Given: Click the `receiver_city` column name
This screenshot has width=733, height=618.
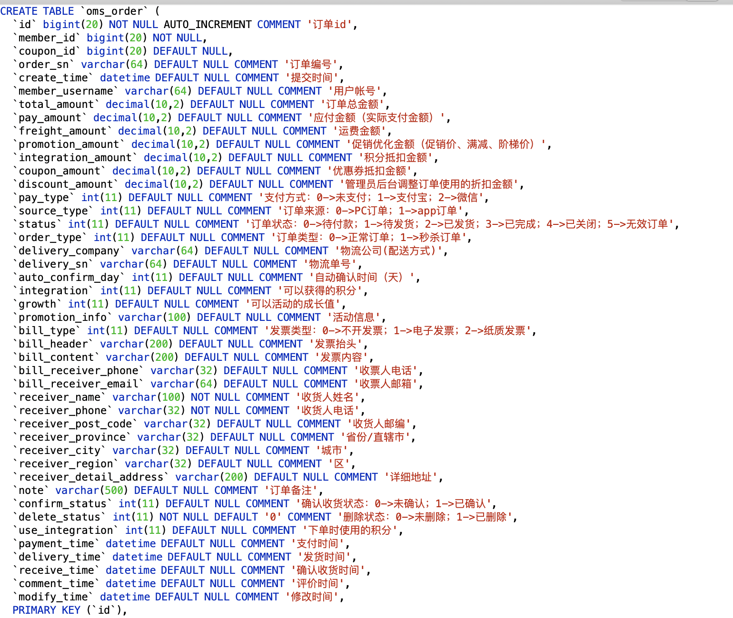Looking at the screenshot, I should tap(59, 450).
